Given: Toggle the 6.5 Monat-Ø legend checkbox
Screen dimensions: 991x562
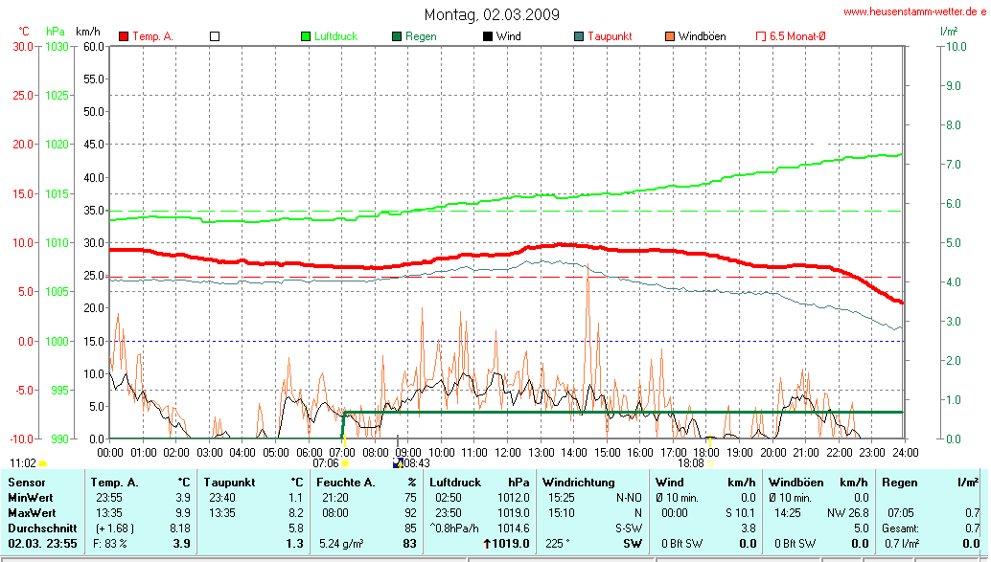Looking at the screenshot, I should [x=761, y=36].
